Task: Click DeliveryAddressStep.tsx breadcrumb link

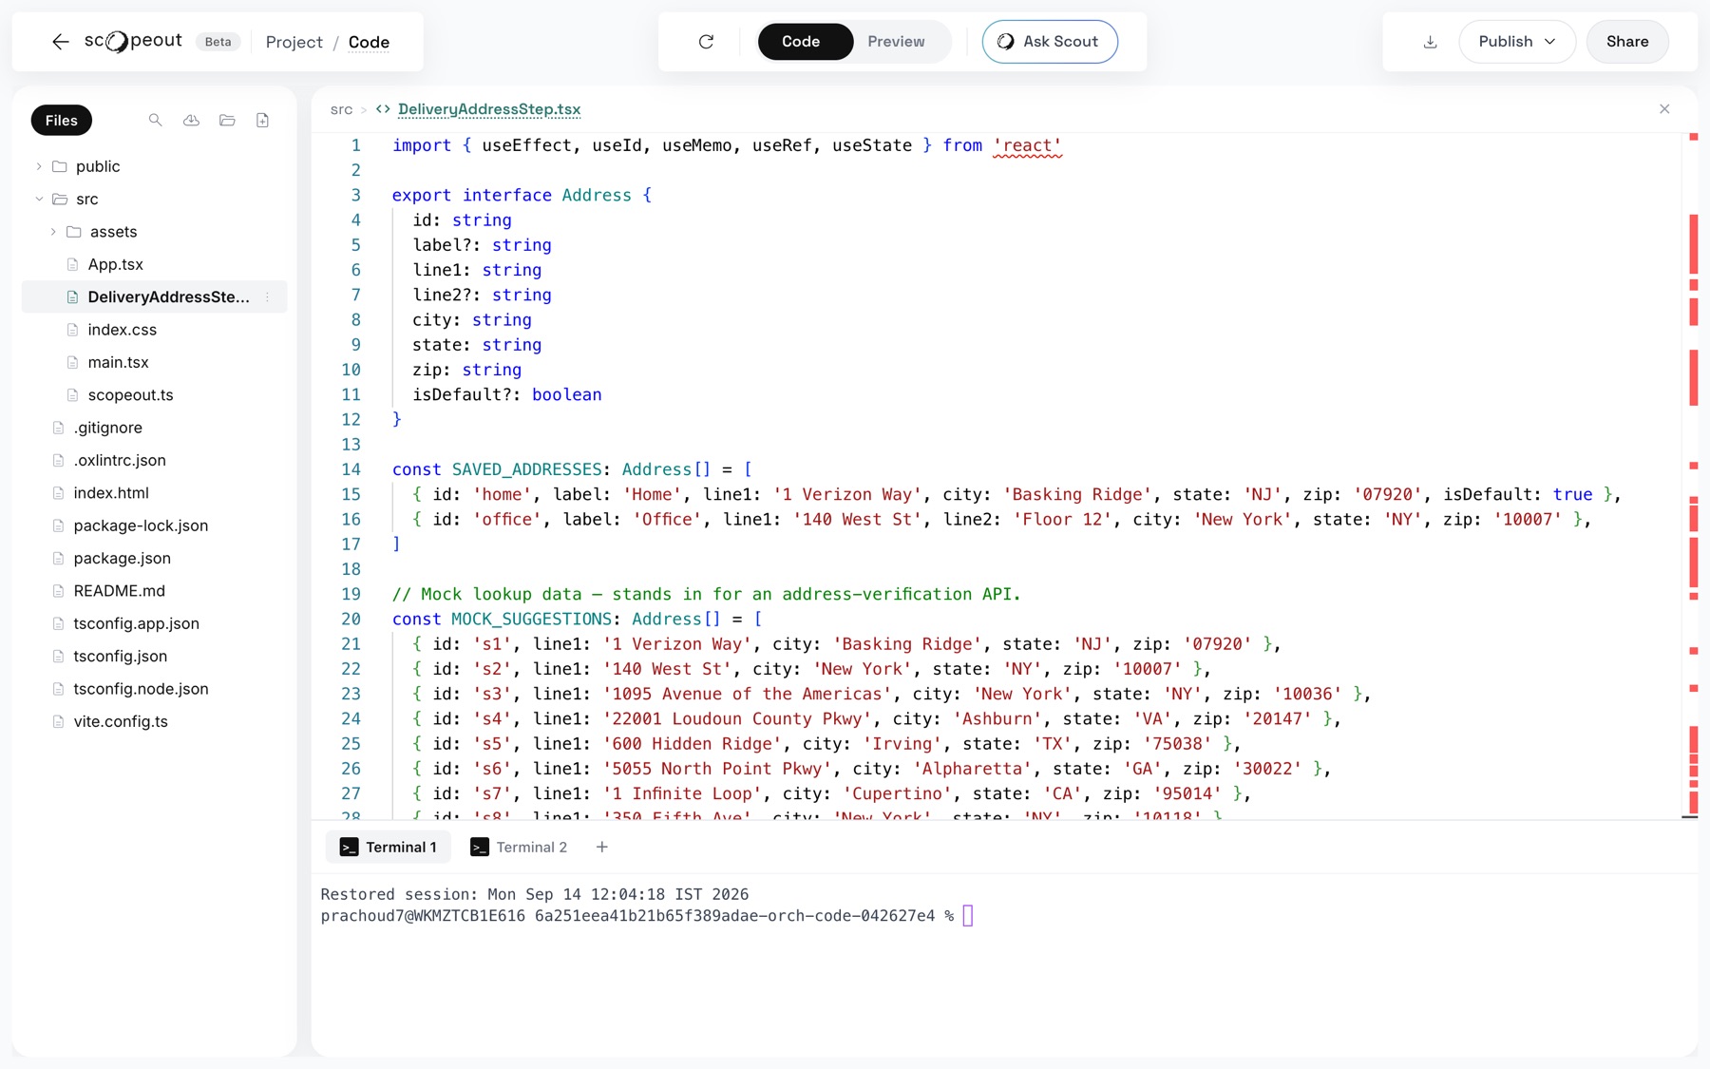Action: 489,109
